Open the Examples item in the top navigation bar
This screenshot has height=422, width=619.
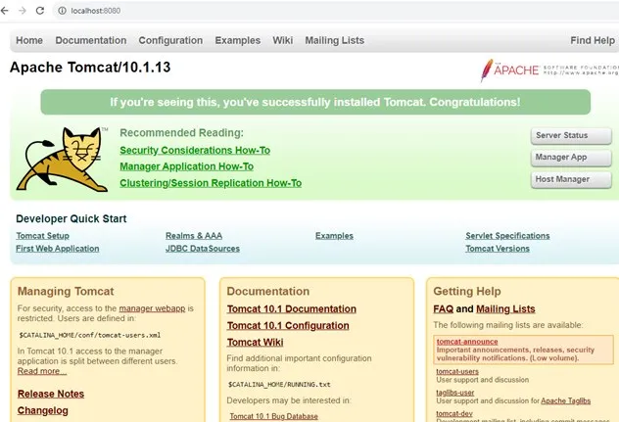click(x=238, y=40)
